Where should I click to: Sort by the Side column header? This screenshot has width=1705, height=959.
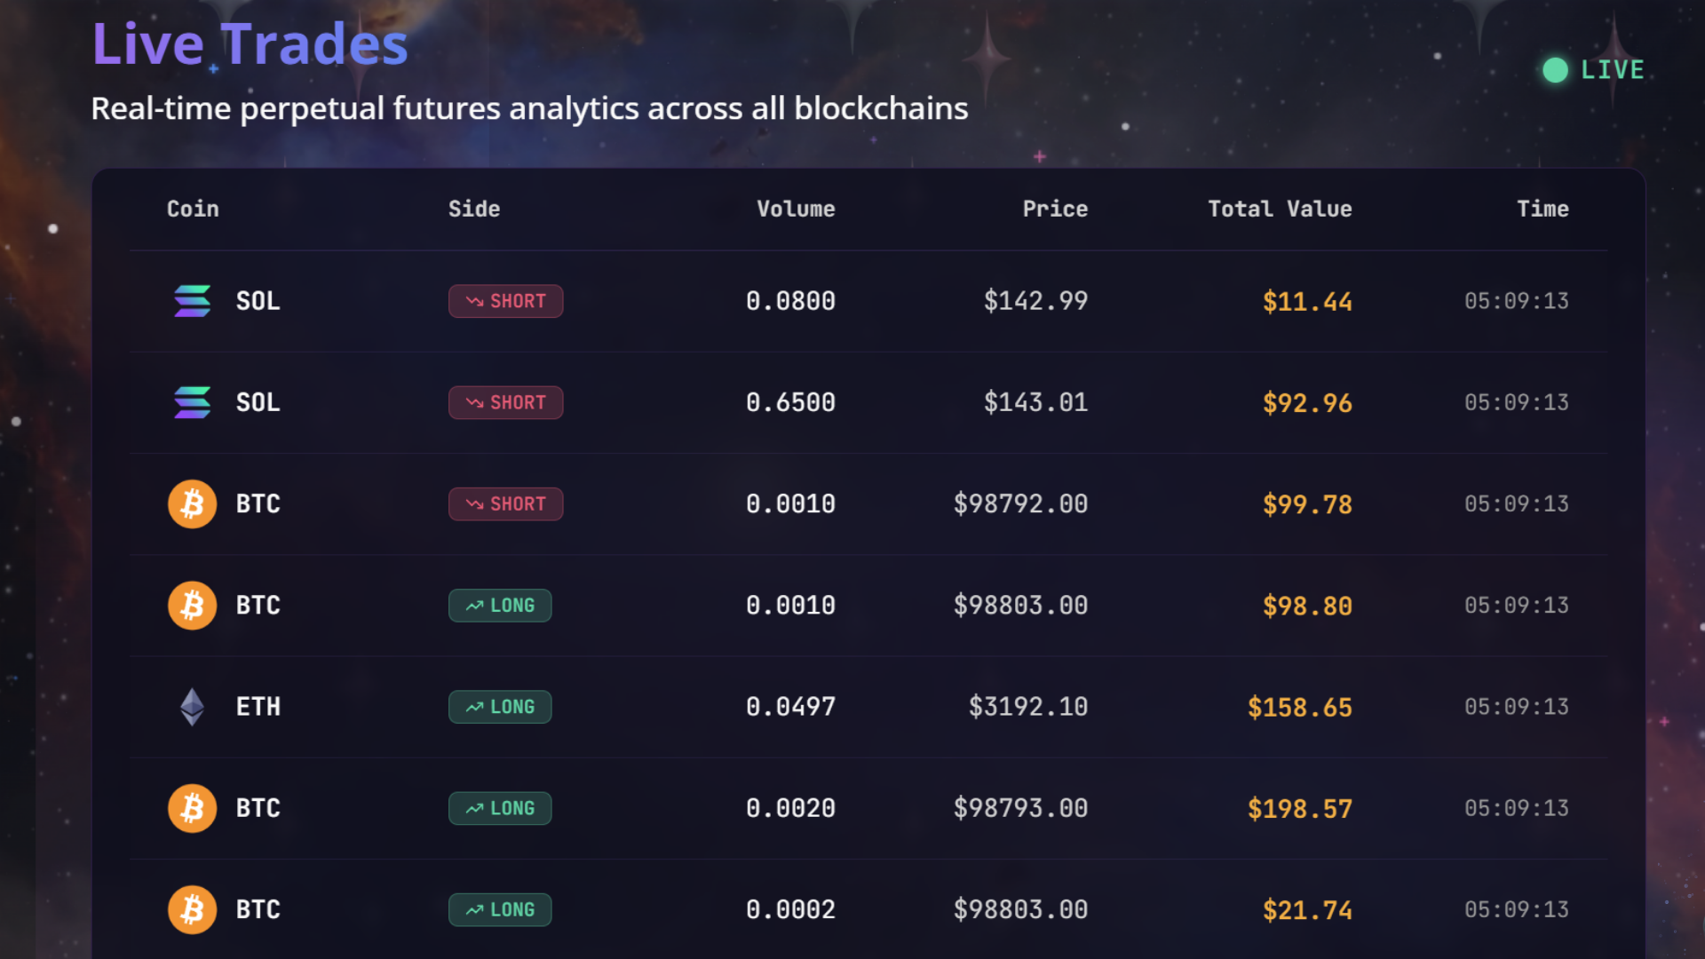click(x=474, y=209)
